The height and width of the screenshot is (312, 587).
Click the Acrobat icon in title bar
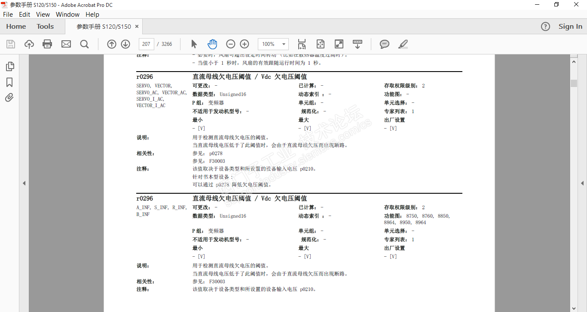point(4,4)
